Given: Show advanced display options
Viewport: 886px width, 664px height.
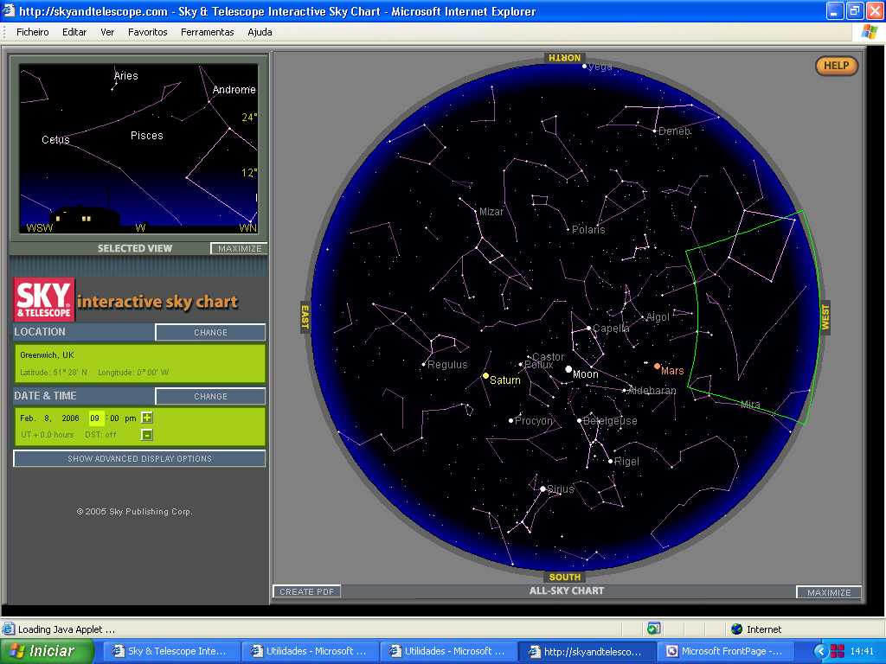Looking at the screenshot, I should (139, 458).
